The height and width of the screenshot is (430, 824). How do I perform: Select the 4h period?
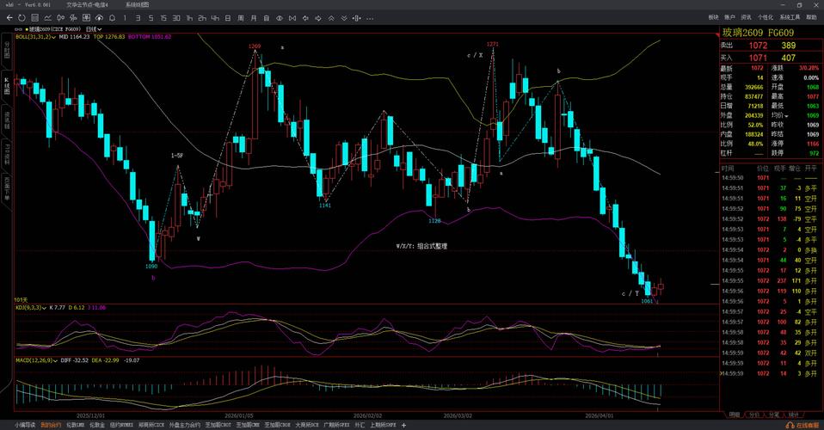point(215,18)
